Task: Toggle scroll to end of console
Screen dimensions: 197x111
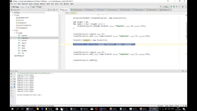Action: [14, 82]
